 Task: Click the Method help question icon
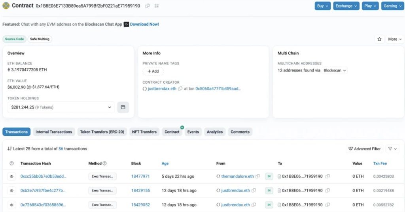click(x=104, y=163)
